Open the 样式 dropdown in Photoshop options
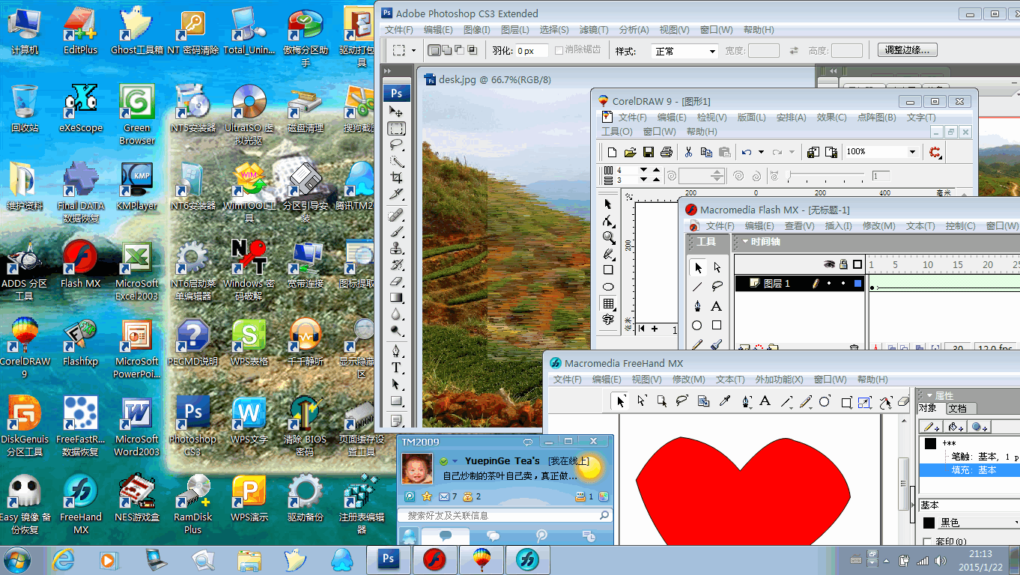 coord(685,51)
